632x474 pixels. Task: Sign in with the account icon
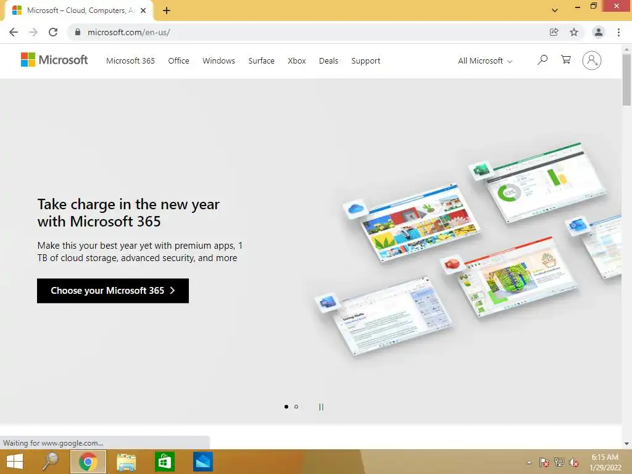(x=592, y=60)
